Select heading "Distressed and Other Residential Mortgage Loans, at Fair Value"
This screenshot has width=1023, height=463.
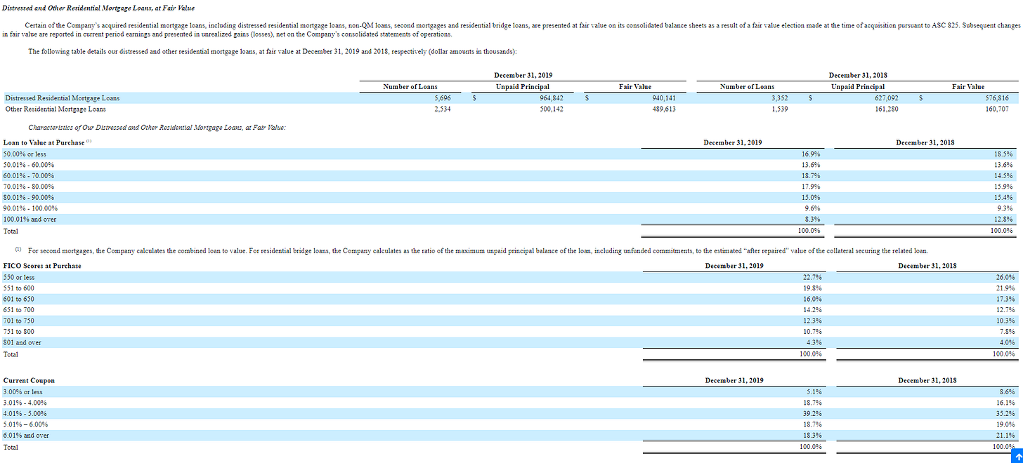coord(99,8)
